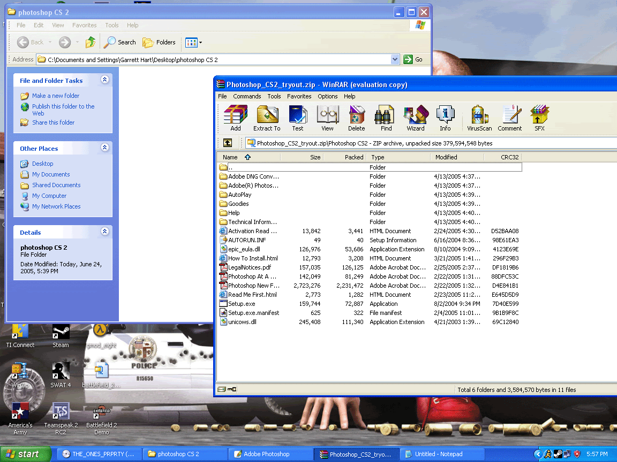Screen dimensions: 617x462
Task: Open the View tool in WinRAR
Action: tap(327, 118)
